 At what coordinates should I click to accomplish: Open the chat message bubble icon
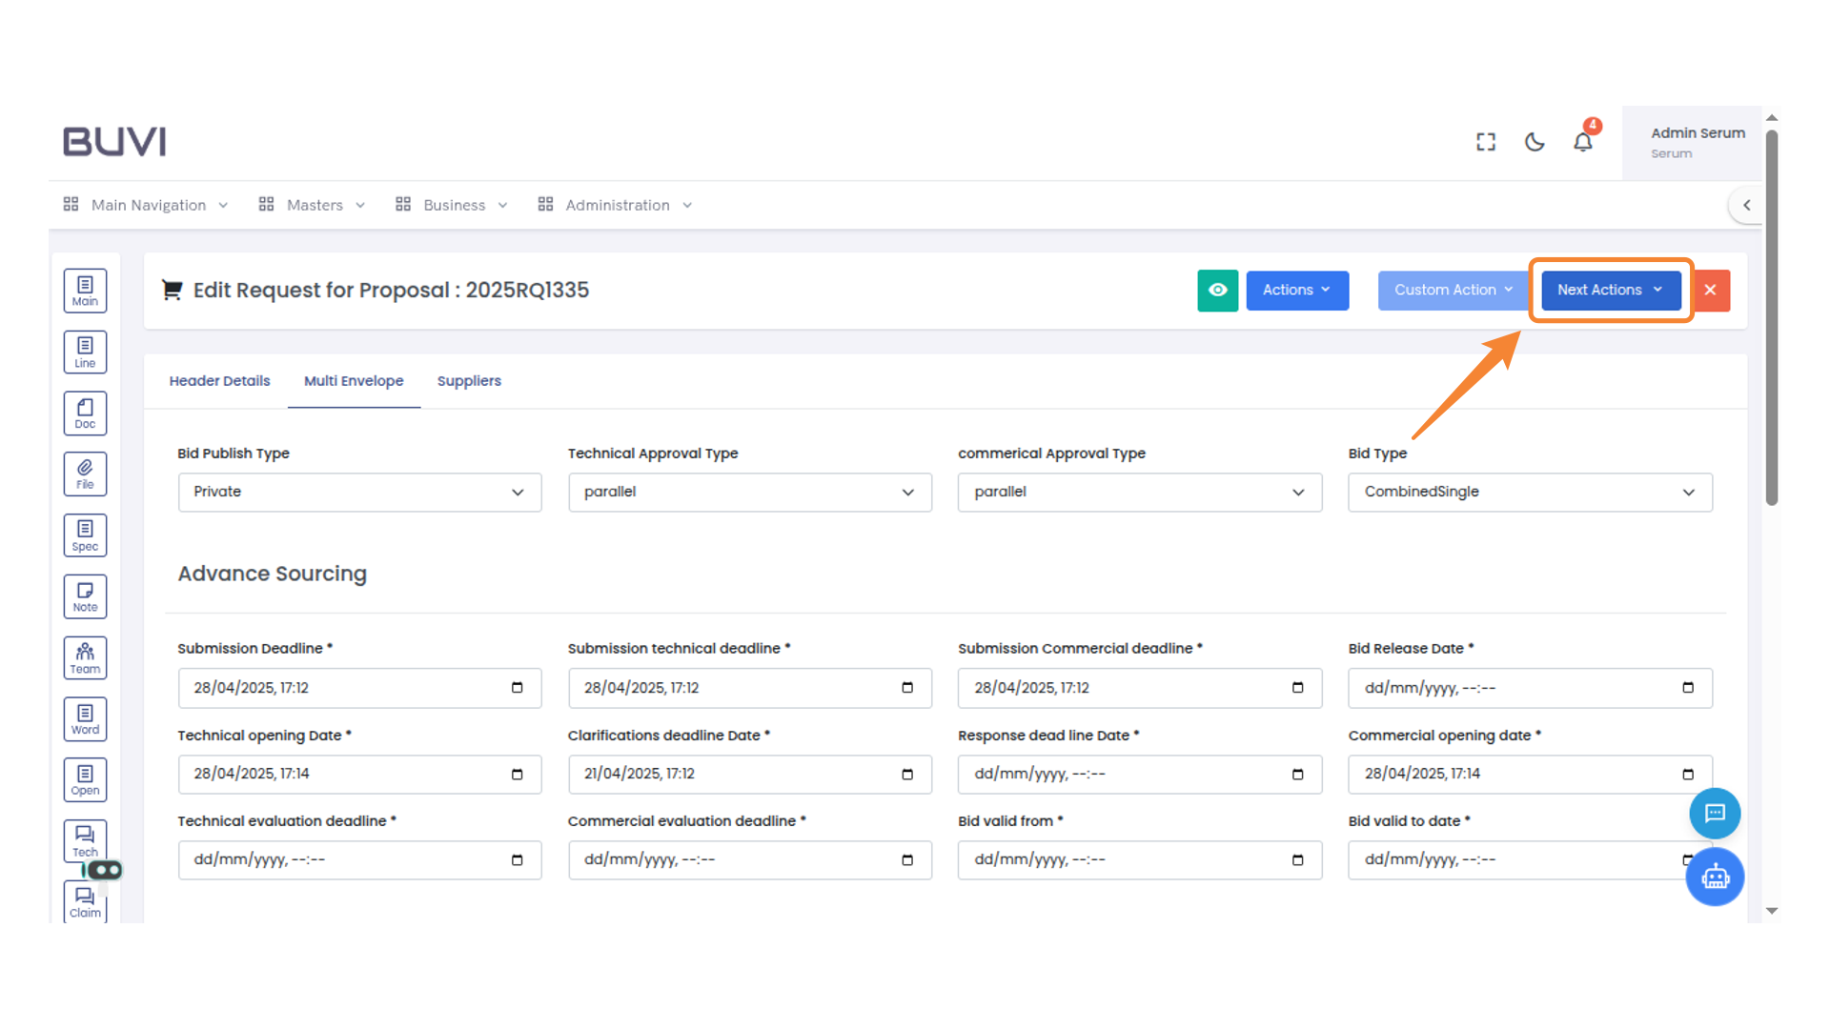[x=1715, y=814]
